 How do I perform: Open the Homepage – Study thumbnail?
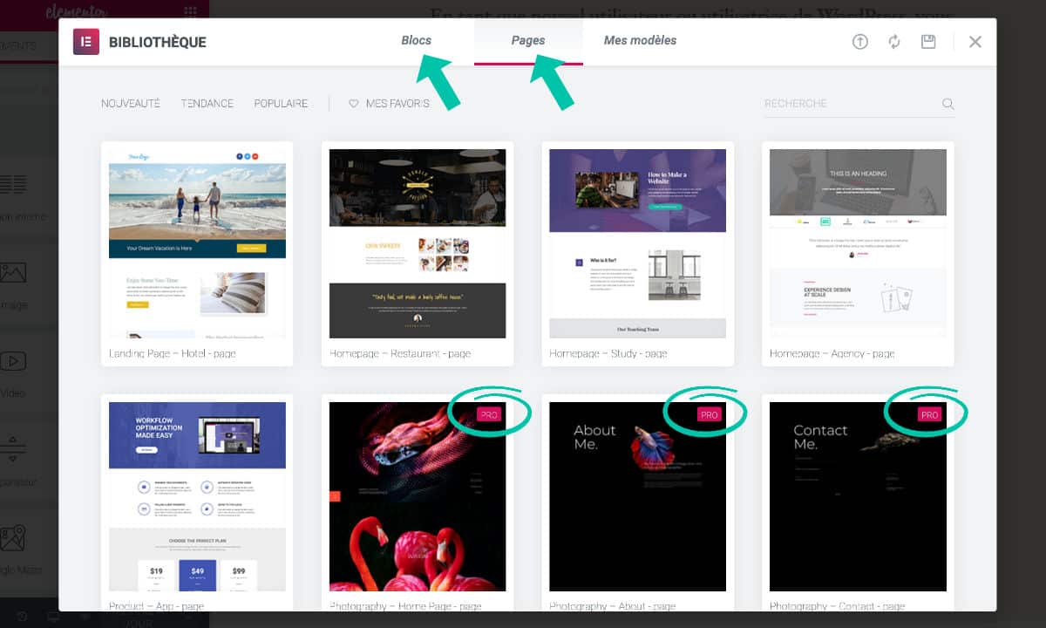click(637, 243)
